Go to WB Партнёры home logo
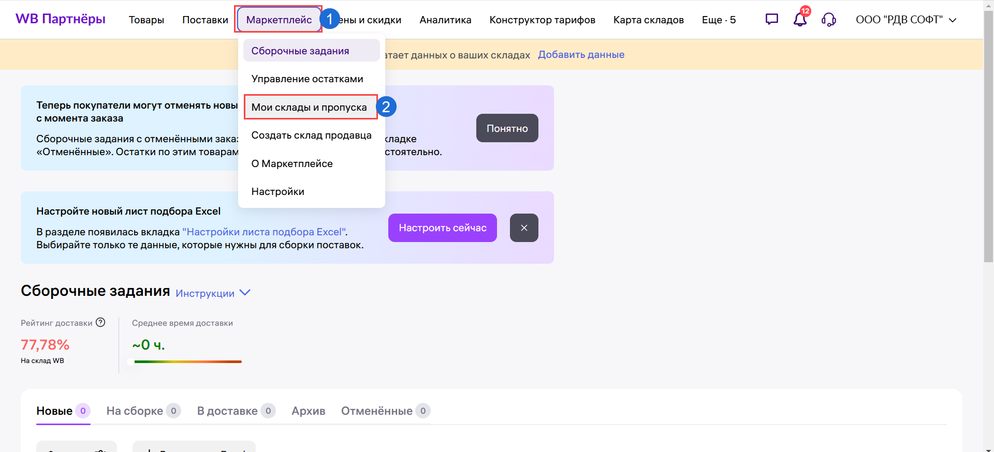The height and width of the screenshot is (452, 994). point(61,19)
